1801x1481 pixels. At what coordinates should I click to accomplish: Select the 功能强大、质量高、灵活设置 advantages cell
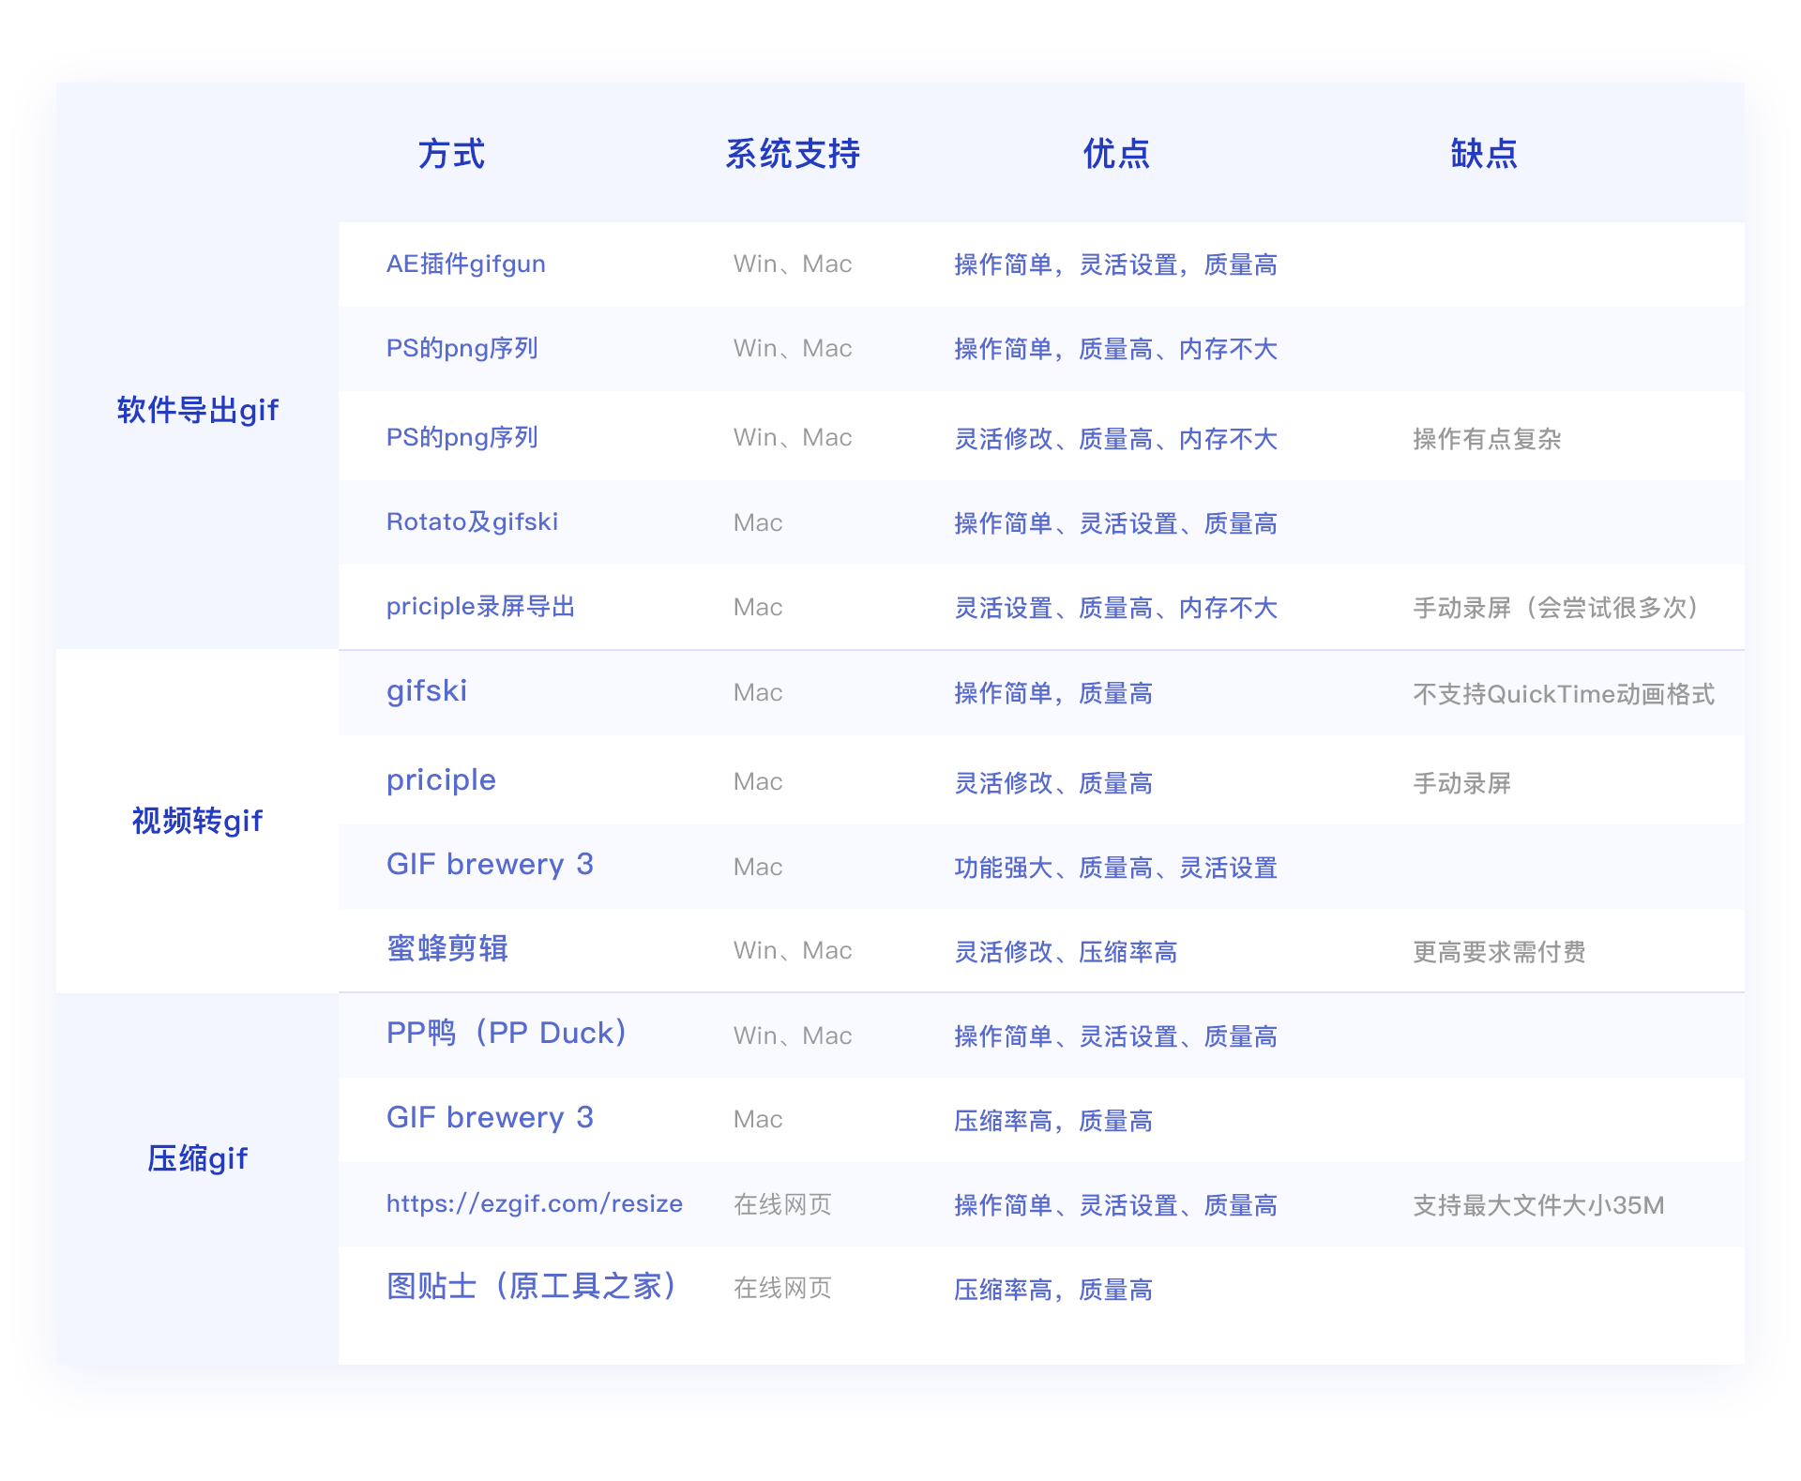[x=1116, y=868]
